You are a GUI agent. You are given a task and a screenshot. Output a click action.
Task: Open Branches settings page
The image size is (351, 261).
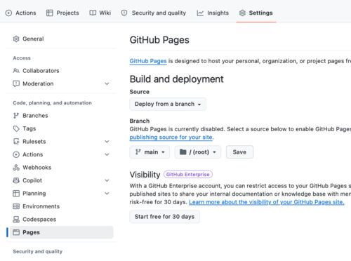click(x=61, y=116)
